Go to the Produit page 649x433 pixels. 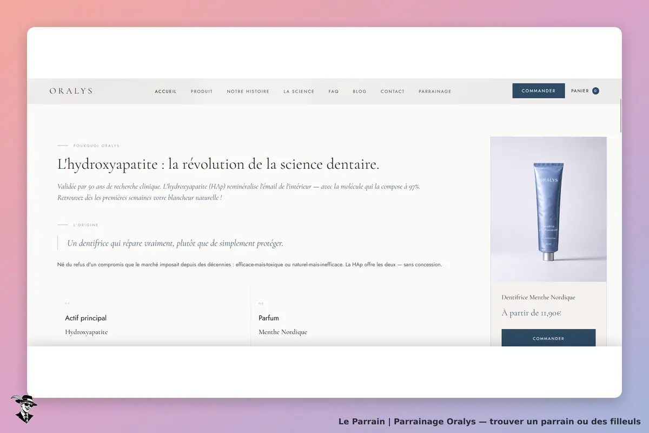pyautogui.click(x=202, y=91)
